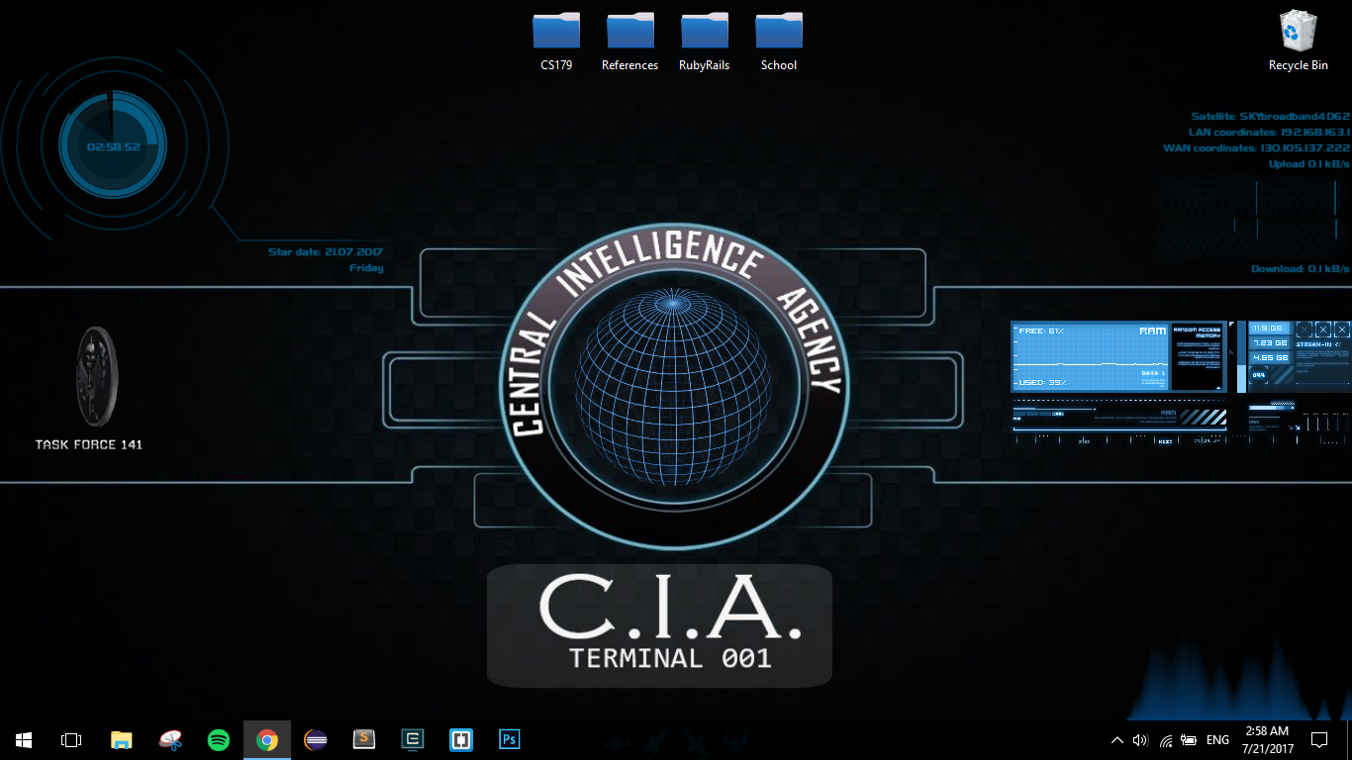The image size is (1352, 760).
Task: Click the WAN coordinates line
Action: coord(1257,148)
